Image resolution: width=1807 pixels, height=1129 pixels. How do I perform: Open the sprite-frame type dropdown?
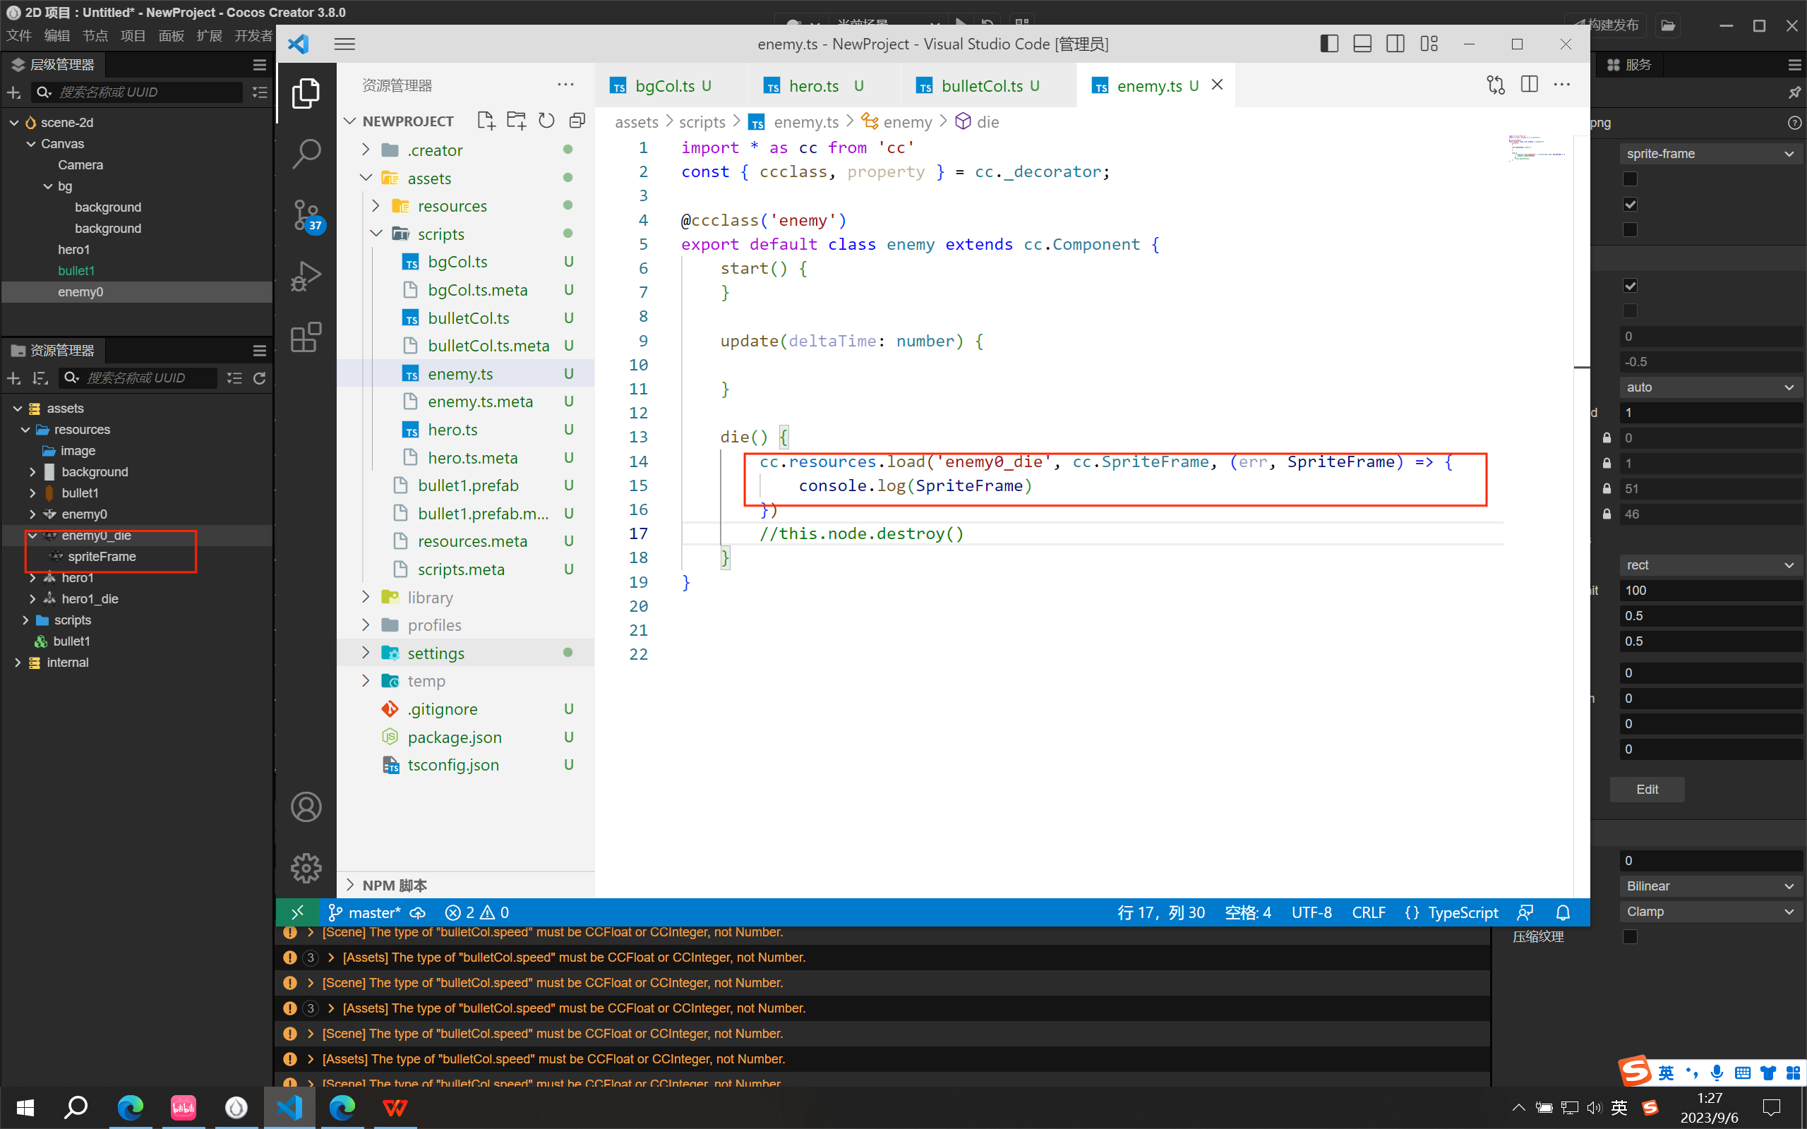[1710, 154]
